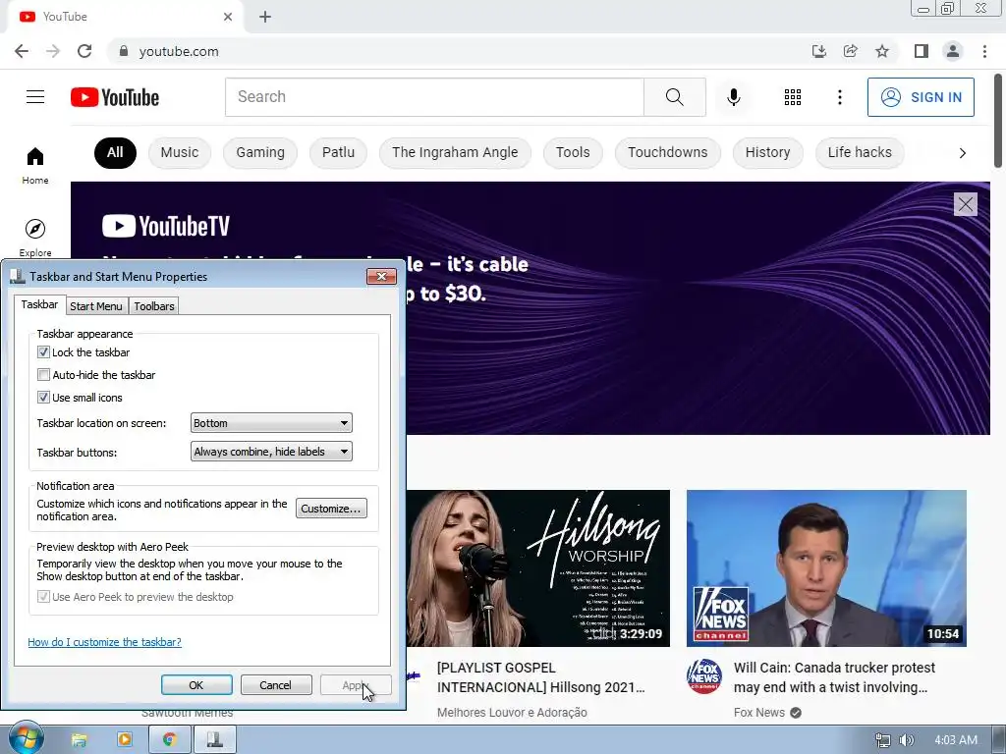Bookmark this page with the star icon
This screenshot has width=1006, height=754.
(882, 51)
